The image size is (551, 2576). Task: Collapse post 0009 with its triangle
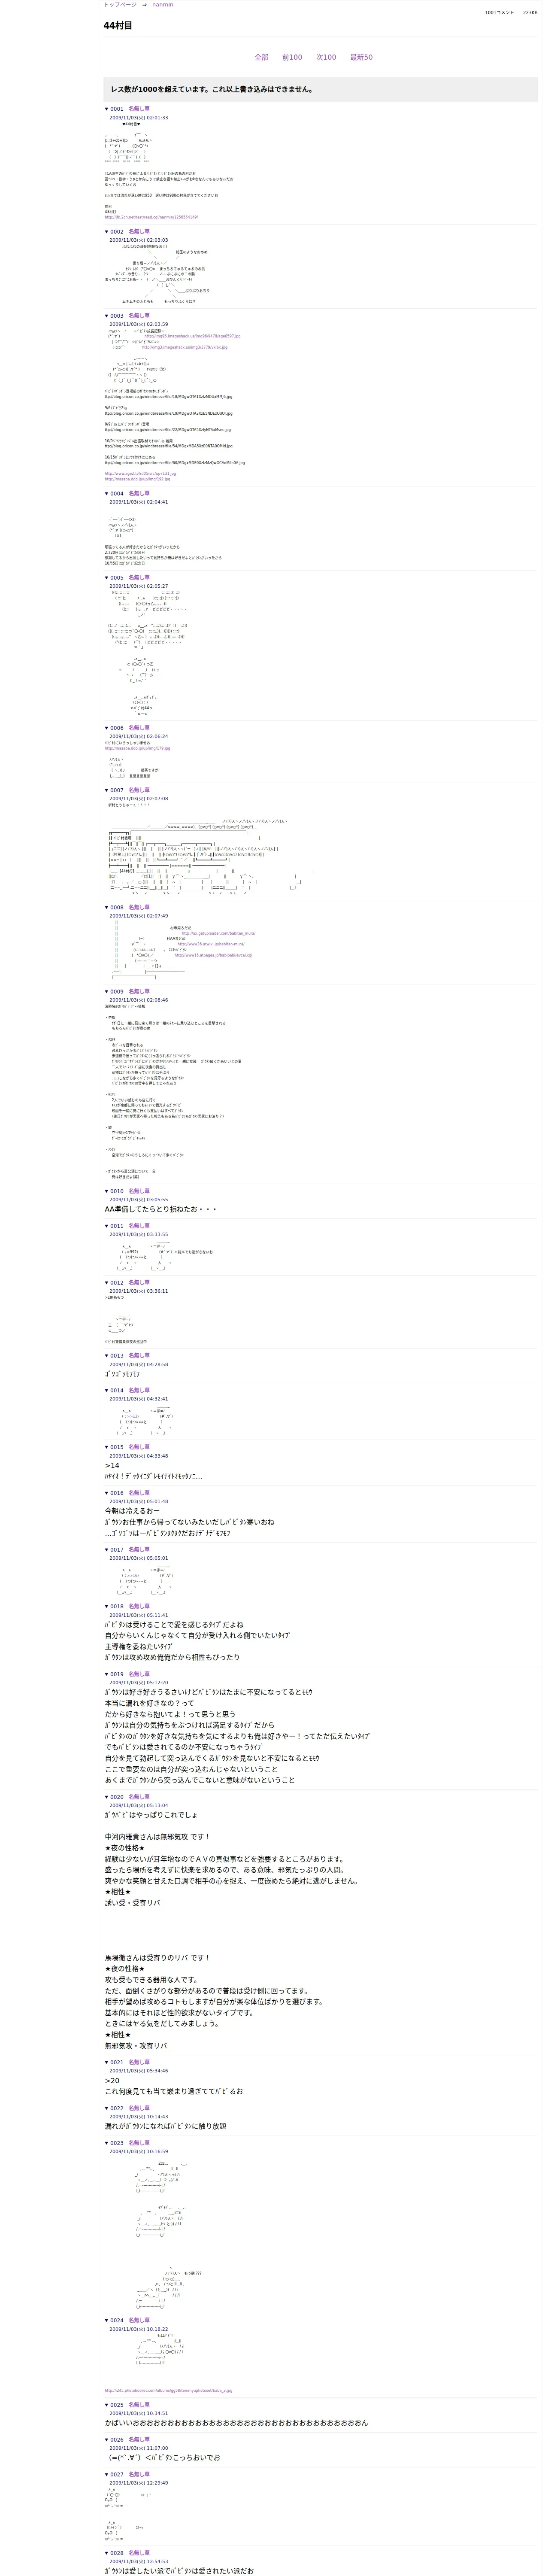pos(107,992)
